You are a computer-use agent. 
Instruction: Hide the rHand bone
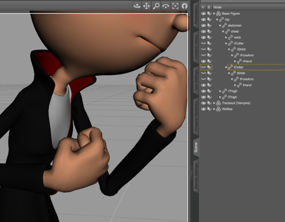[203, 61]
